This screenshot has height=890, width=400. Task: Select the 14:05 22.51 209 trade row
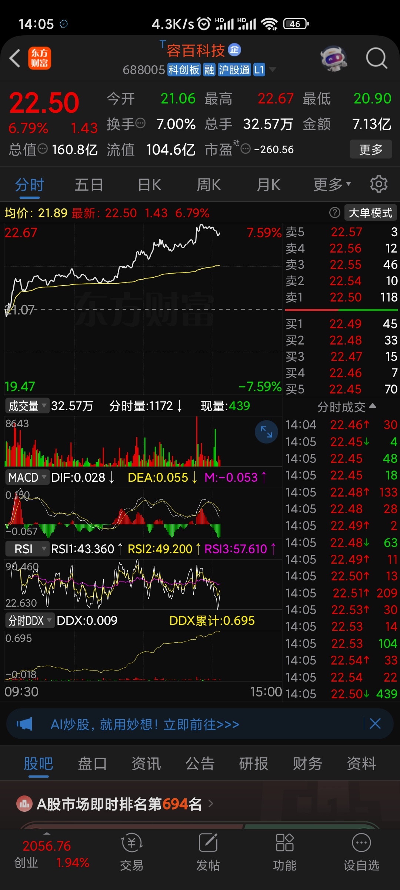pyautogui.click(x=341, y=593)
